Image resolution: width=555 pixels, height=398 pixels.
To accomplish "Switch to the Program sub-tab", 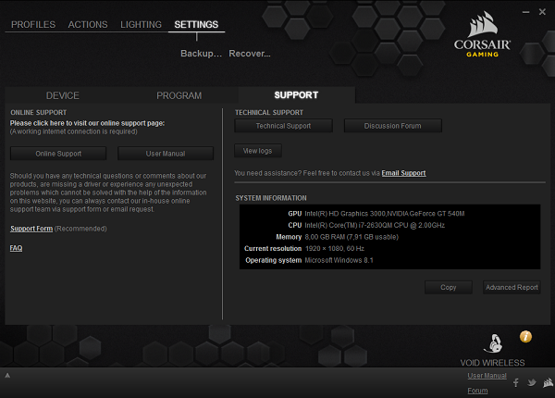I will click(x=179, y=95).
